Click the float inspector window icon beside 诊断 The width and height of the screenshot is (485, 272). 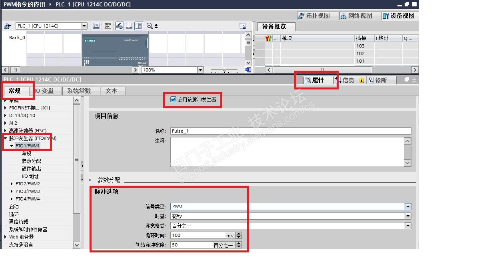pos(407,80)
